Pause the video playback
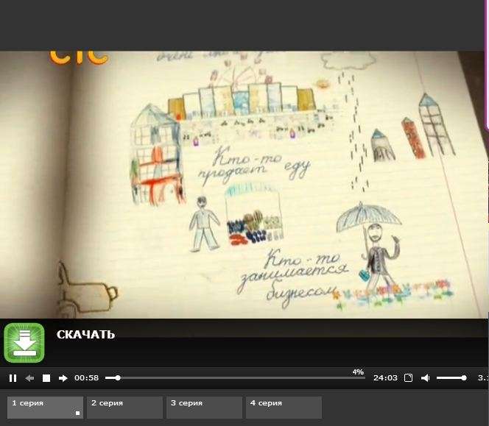Screen dimensions: 489x426 pyautogui.click(x=13, y=378)
